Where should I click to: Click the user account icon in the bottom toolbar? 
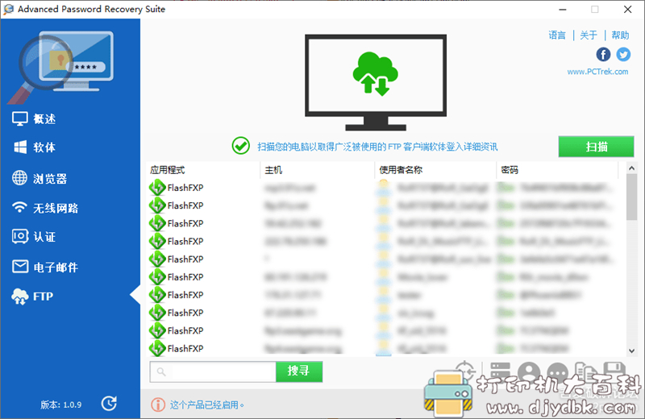coord(529,371)
